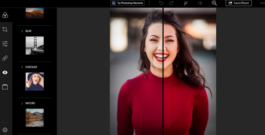Viewport: 265px width, 135px height.
Task: Open Settings gear icon
Action: tap(5, 130)
